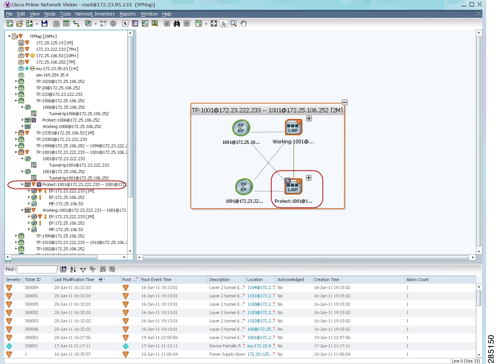Save the map with the floppy icon

pos(44,23)
